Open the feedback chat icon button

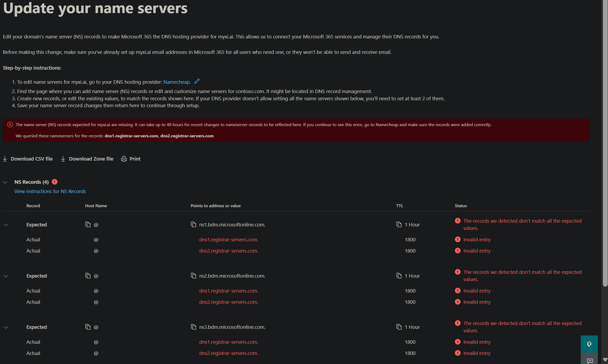click(x=590, y=361)
